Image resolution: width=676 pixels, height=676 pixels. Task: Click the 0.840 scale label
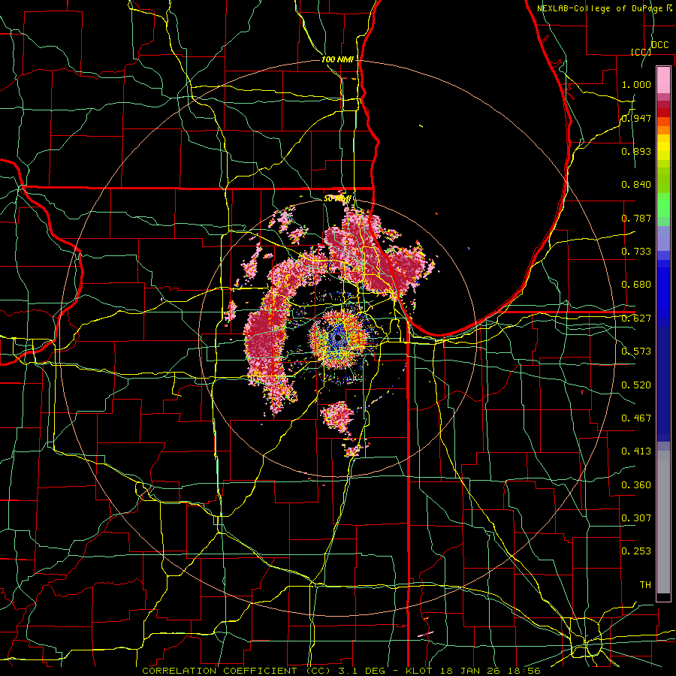click(x=636, y=185)
